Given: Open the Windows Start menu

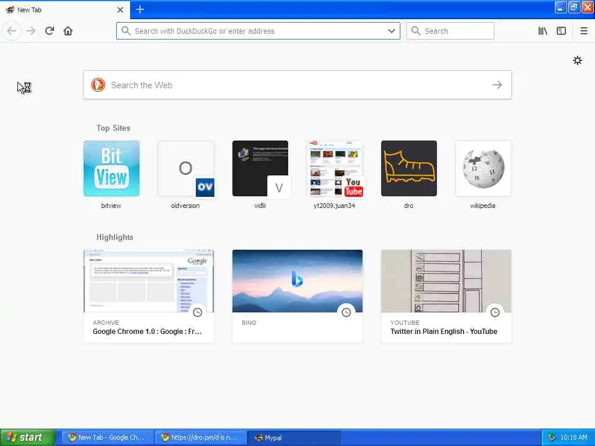Looking at the screenshot, I should 28,438.
